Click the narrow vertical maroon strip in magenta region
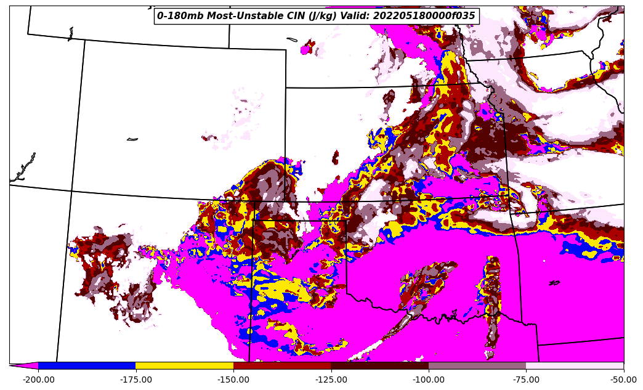 pyautogui.click(x=491, y=302)
